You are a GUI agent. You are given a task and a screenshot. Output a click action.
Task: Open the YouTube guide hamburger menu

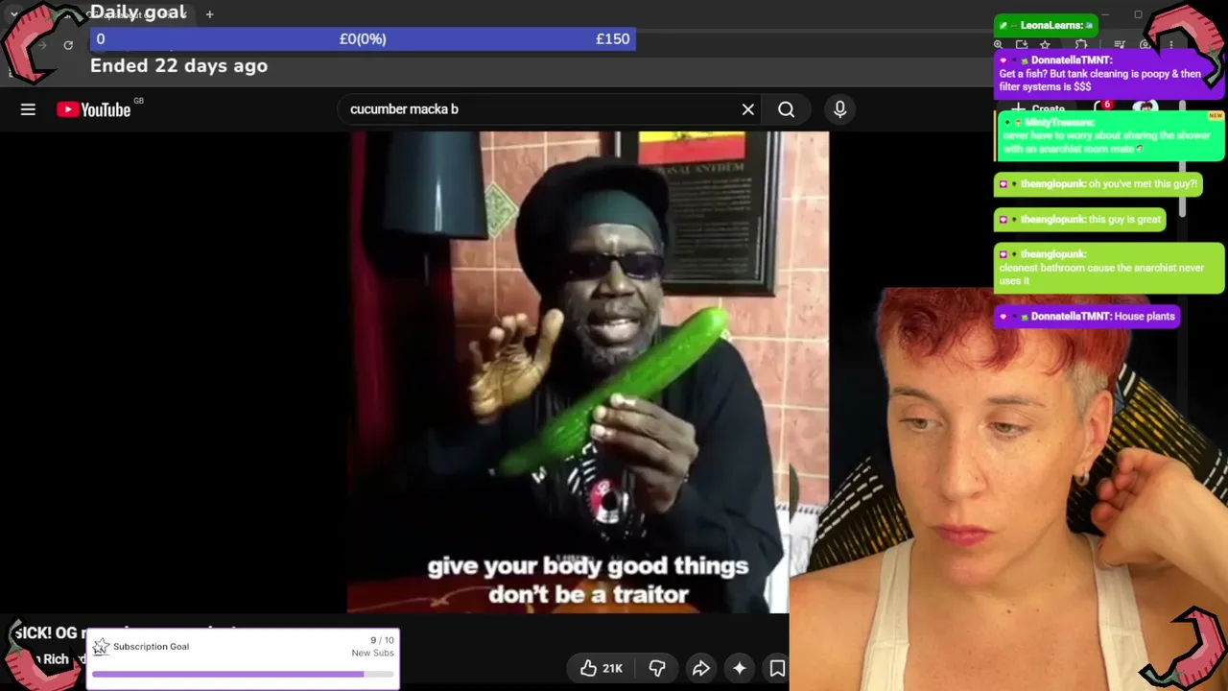28,109
